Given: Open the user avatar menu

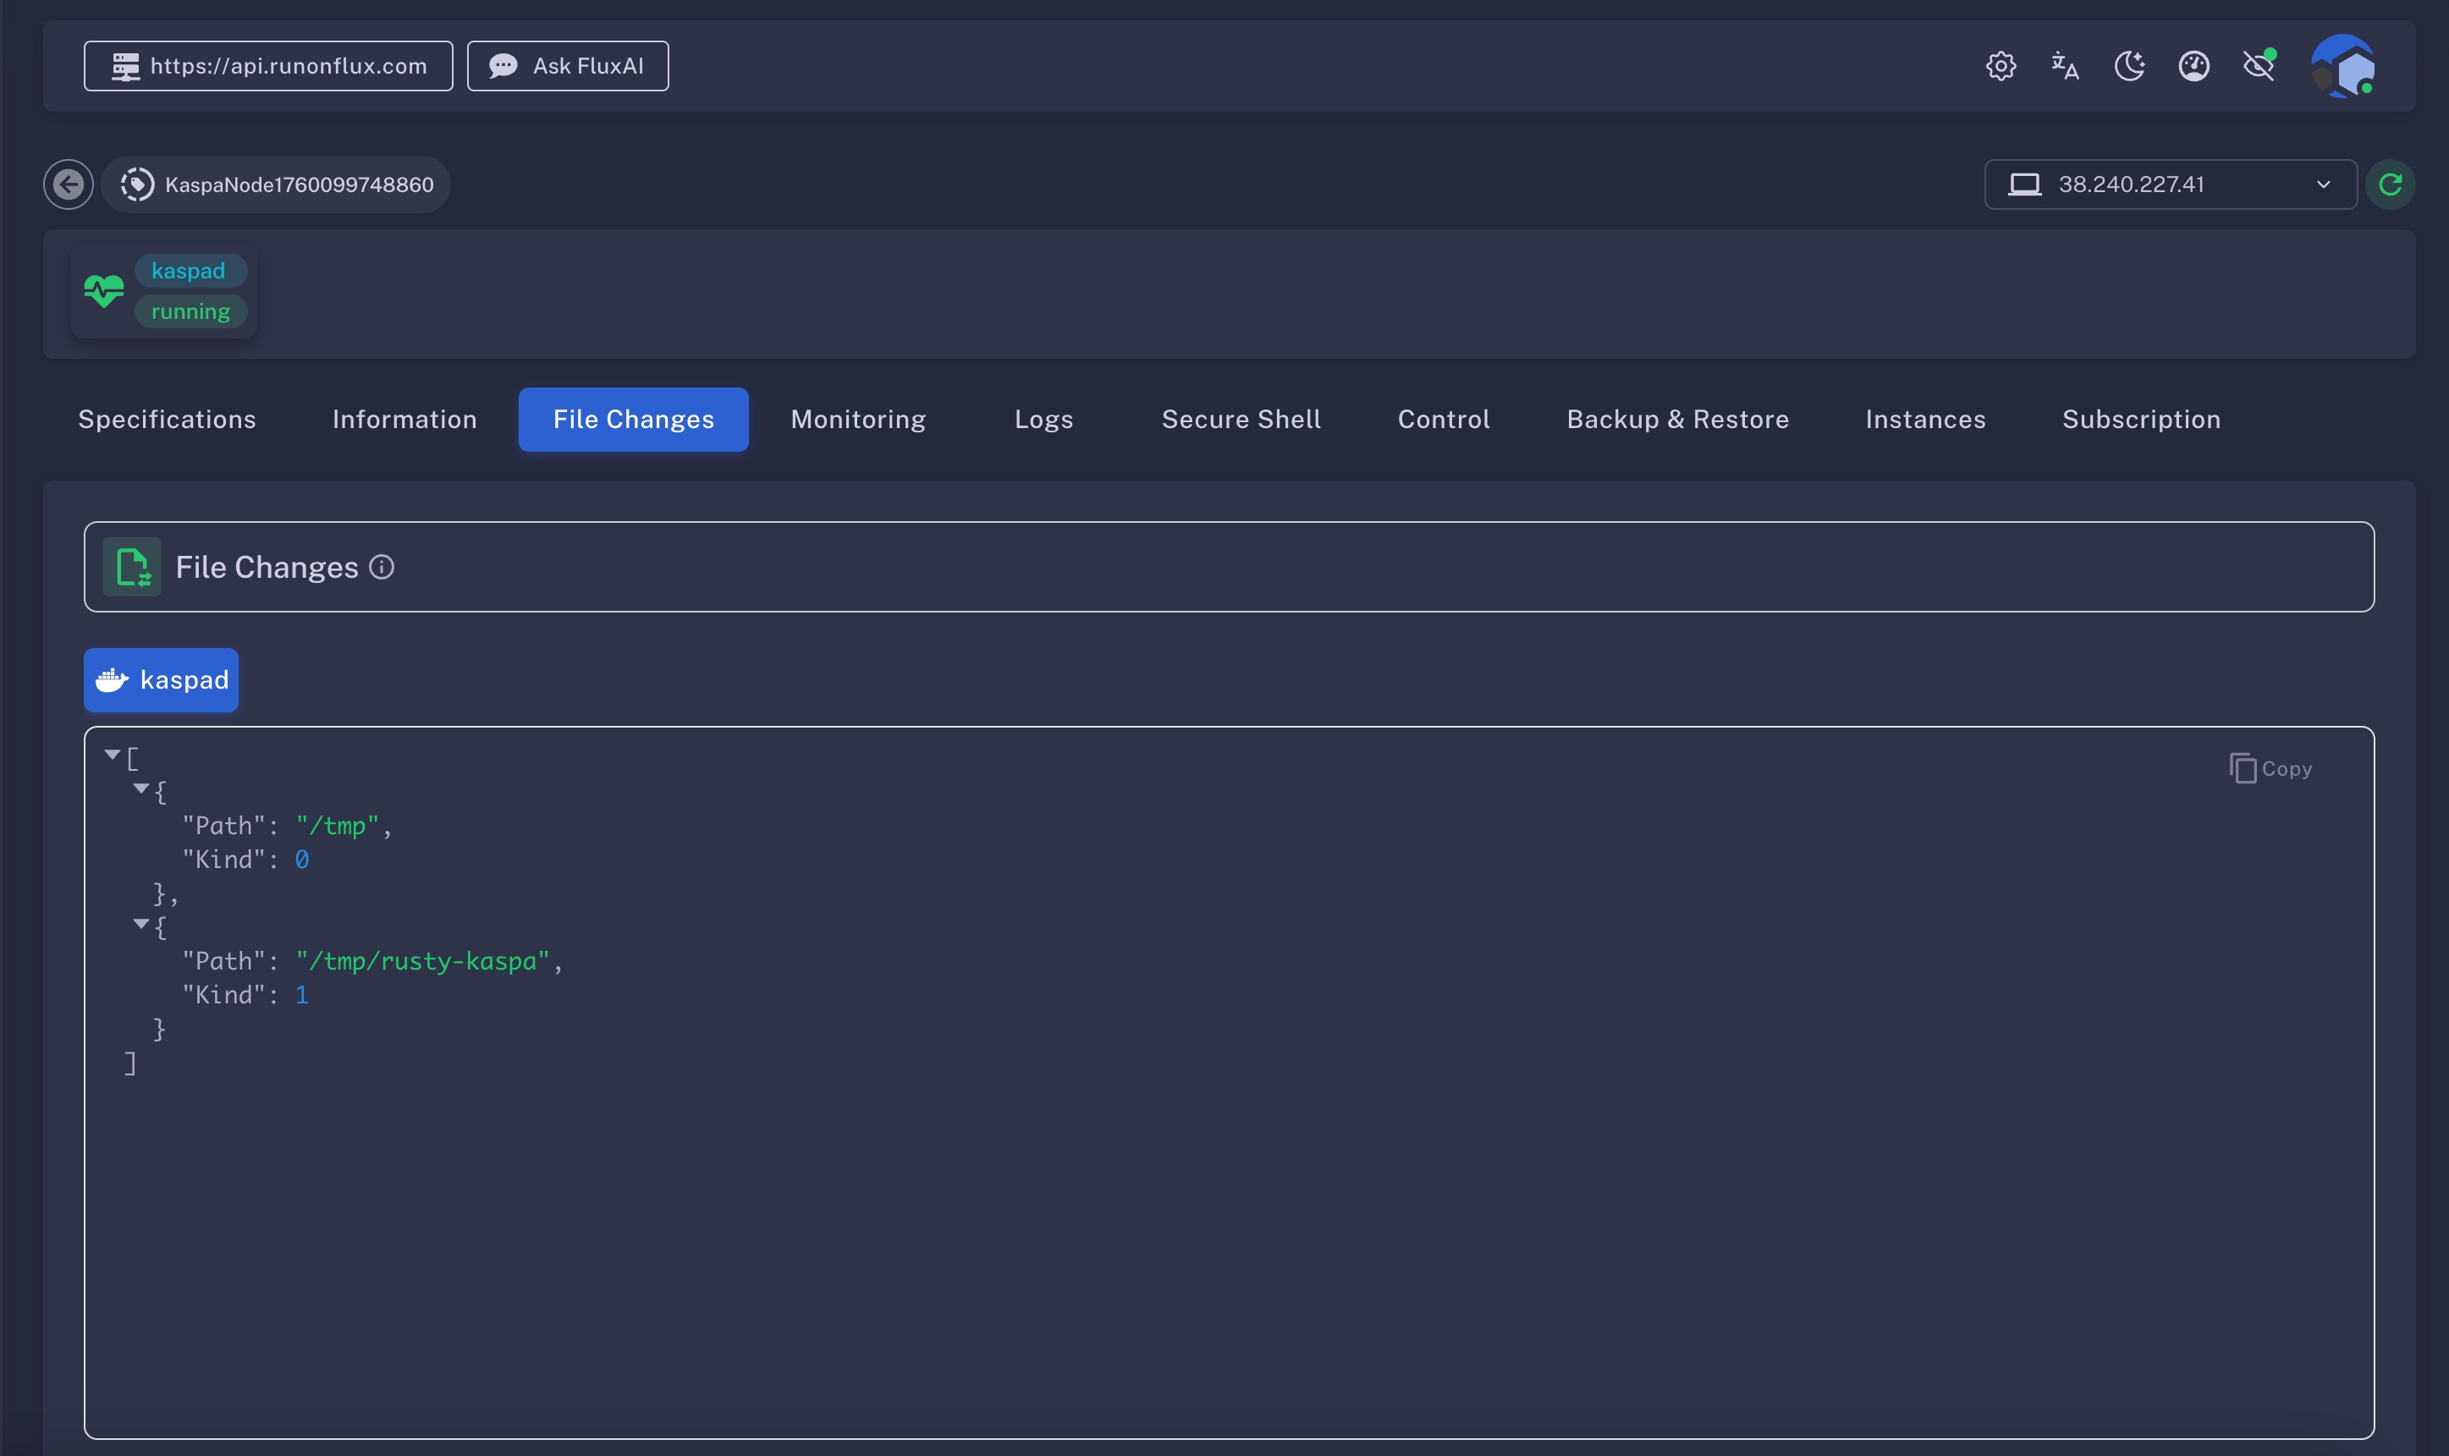Looking at the screenshot, I should click(x=2342, y=66).
